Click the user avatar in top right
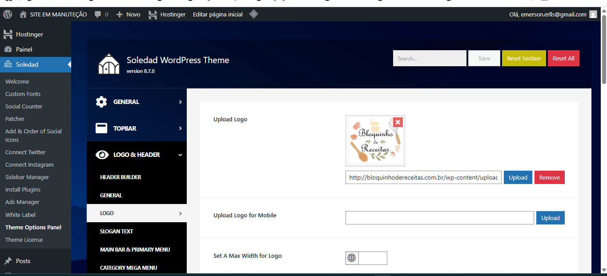The width and height of the screenshot is (607, 276). (593, 14)
